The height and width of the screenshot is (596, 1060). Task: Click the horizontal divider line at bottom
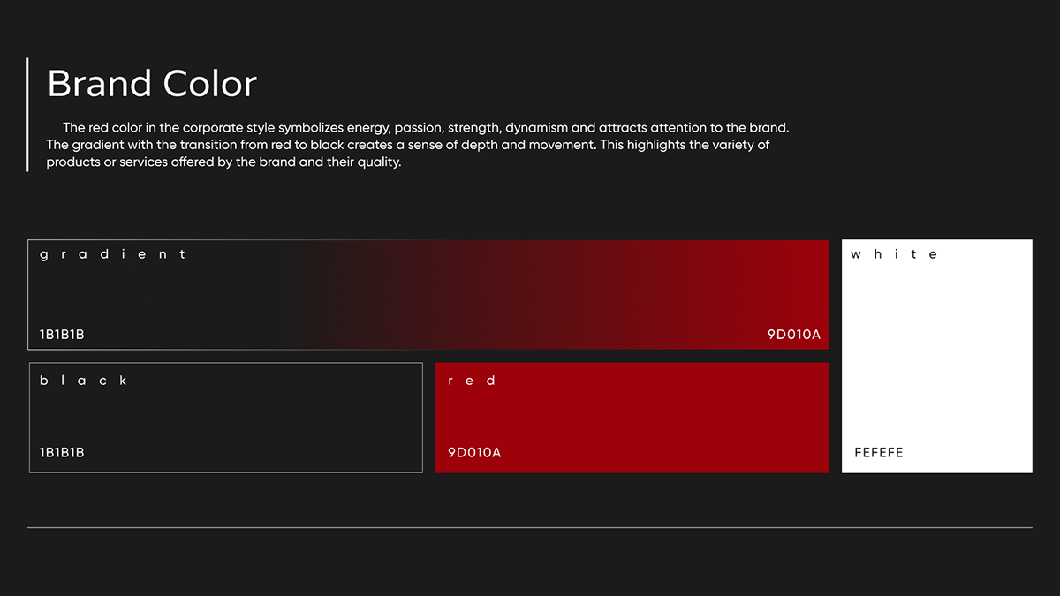click(x=530, y=527)
